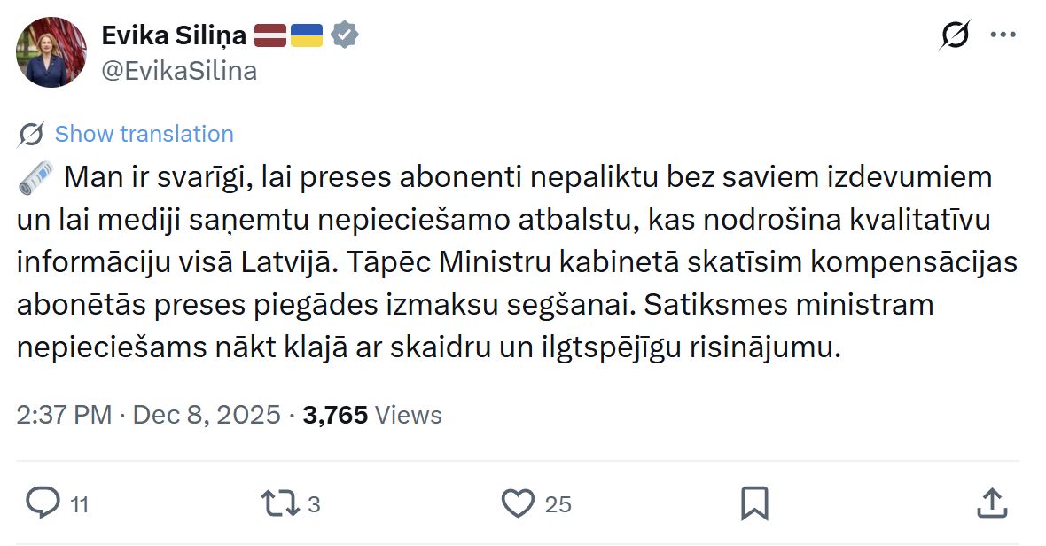Screen dimensions: 1046x546
Task: Click the newspaper emoji in the post
Action: (35, 177)
